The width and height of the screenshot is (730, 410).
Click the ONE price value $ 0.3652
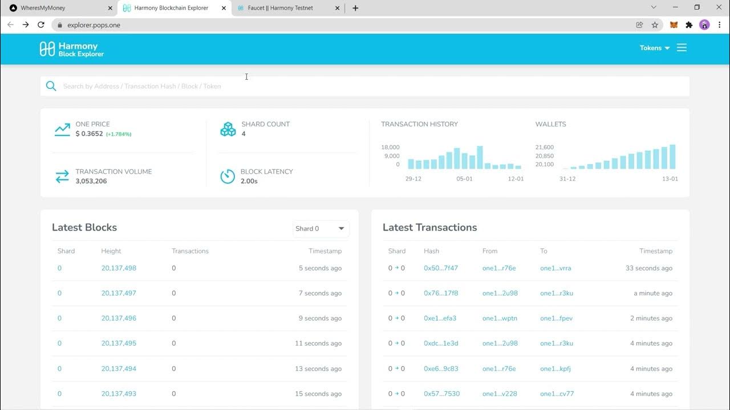[89, 134]
